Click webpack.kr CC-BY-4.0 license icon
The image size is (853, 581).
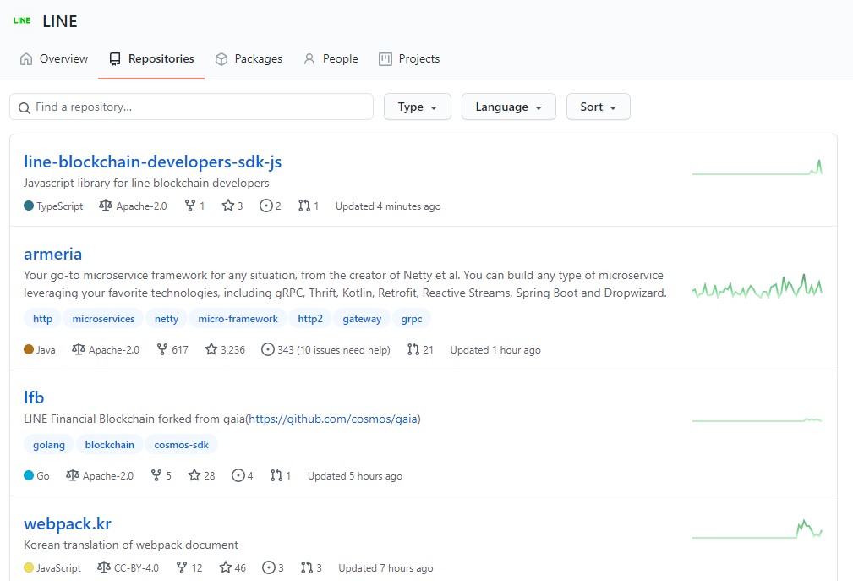pos(103,567)
